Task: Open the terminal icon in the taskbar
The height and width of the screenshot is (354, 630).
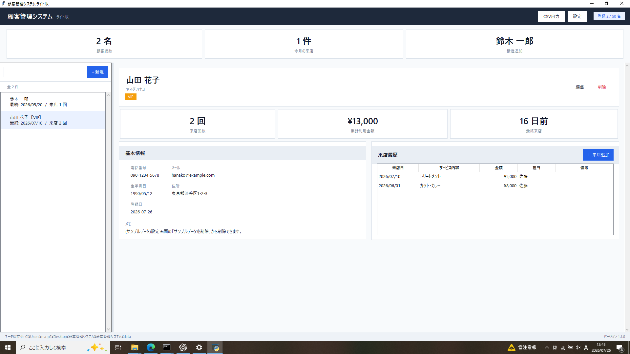Action: click(167, 347)
